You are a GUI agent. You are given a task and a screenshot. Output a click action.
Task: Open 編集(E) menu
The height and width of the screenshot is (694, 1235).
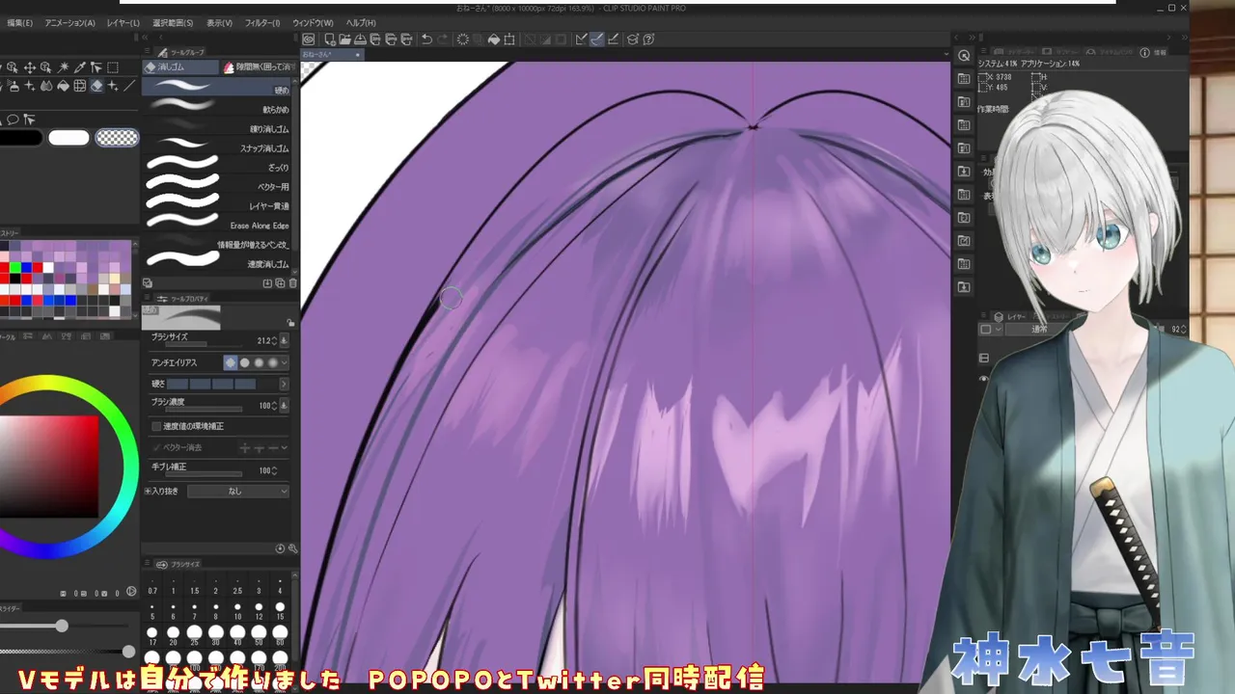[20, 23]
